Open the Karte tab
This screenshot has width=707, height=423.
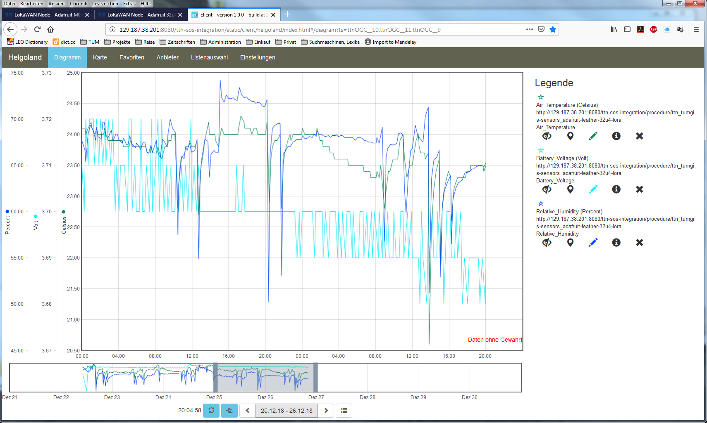tap(100, 57)
